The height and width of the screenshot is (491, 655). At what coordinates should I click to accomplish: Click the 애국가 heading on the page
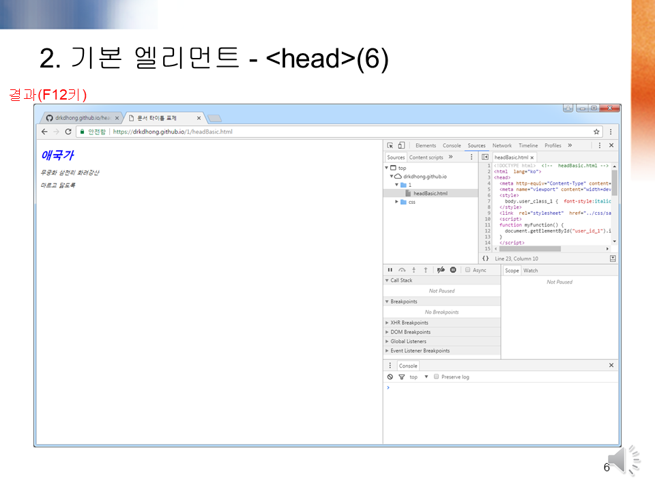tap(57, 155)
